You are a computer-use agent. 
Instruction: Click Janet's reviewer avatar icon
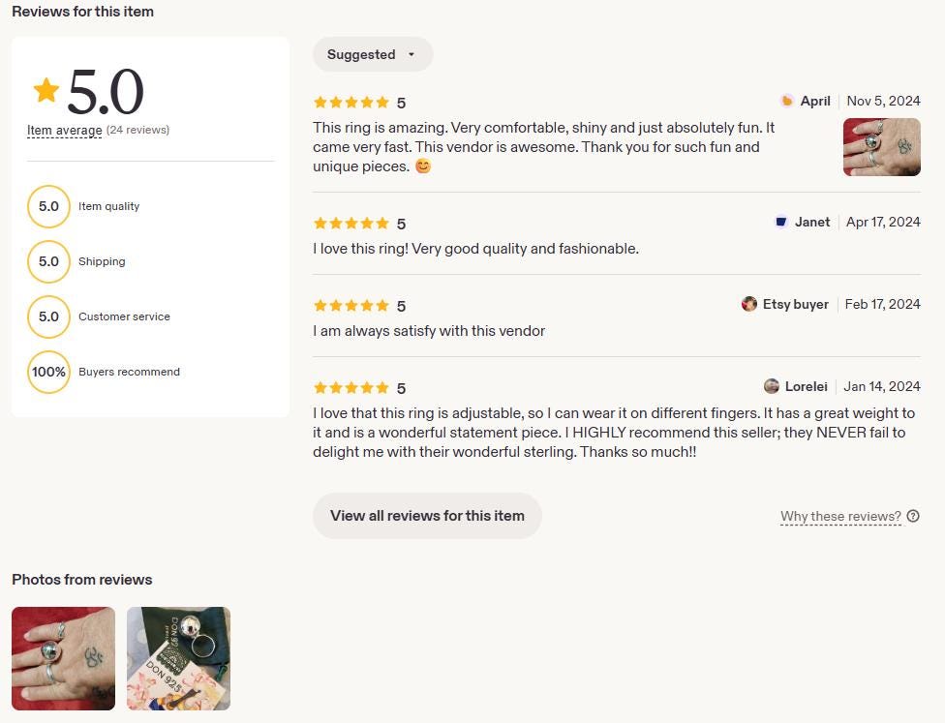(781, 222)
